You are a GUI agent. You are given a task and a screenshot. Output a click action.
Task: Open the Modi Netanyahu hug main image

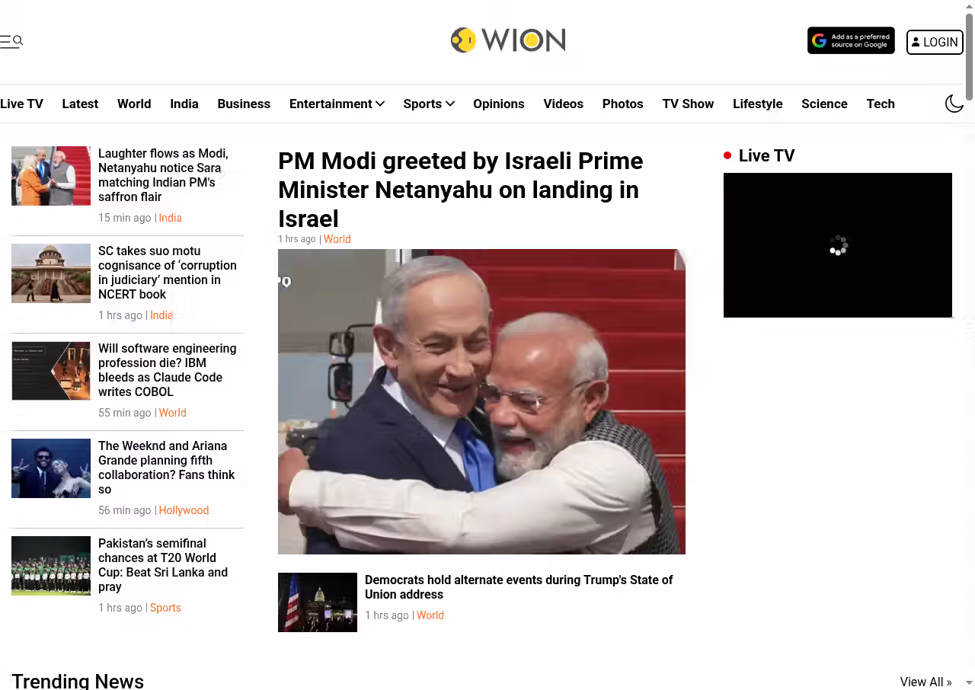coord(481,401)
